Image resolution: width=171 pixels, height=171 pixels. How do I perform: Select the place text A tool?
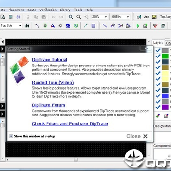(x=53, y=26)
